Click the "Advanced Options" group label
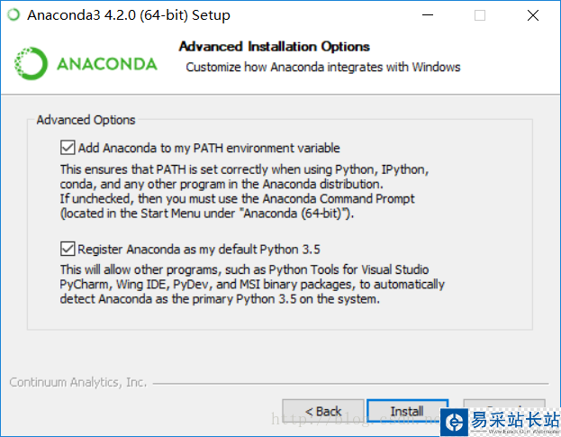The height and width of the screenshot is (437, 561). click(86, 120)
